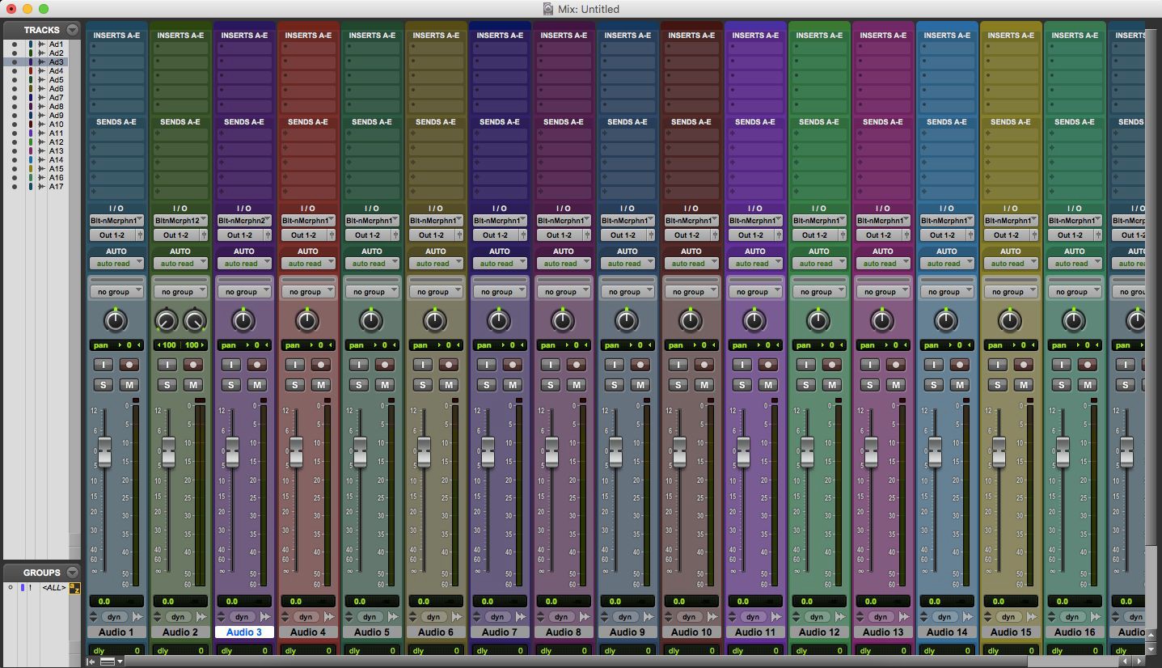Viewport: 1162px width, 668px height.
Task: Open Audio 1's input path selector
Action: pyautogui.click(x=116, y=221)
